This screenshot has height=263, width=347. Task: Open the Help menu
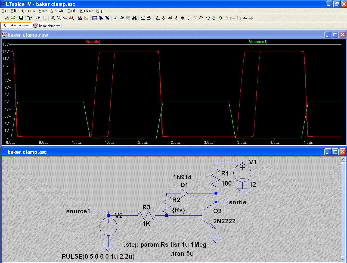click(x=100, y=11)
